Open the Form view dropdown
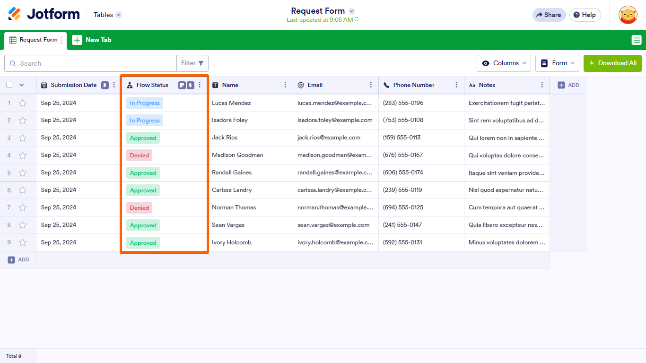The image size is (646, 363). pyautogui.click(x=557, y=63)
